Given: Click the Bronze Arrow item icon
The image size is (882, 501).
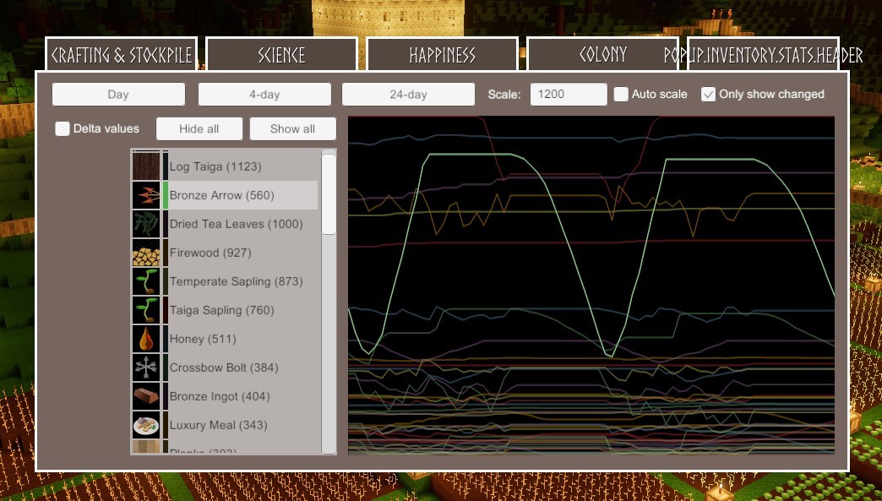Looking at the screenshot, I should (146, 195).
